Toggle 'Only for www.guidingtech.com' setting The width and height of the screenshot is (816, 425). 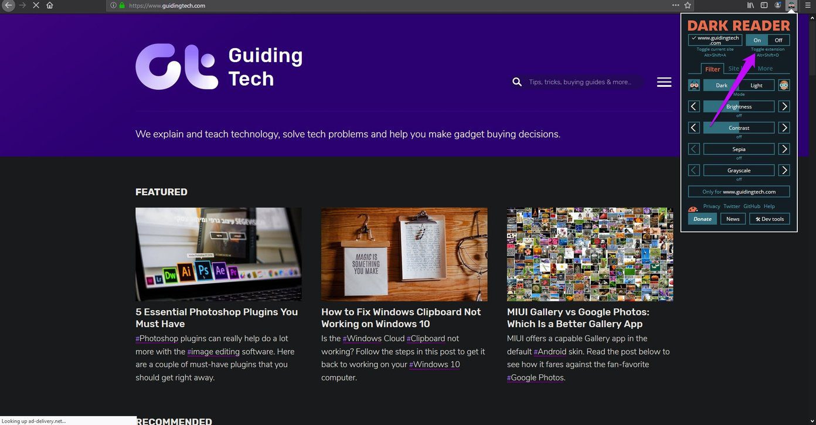click(739, 192)
